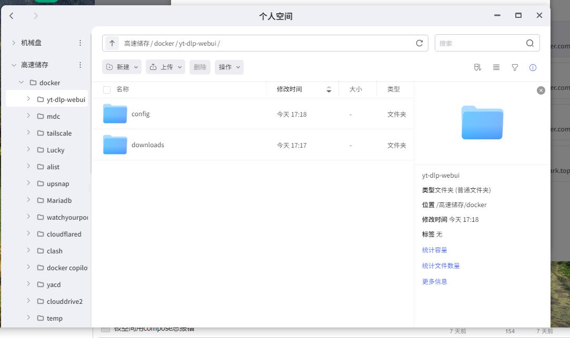The width and height of the screenshot is (570, 338).
Task: Toggle the info details panel icon
Action: (x=533, y=67)
